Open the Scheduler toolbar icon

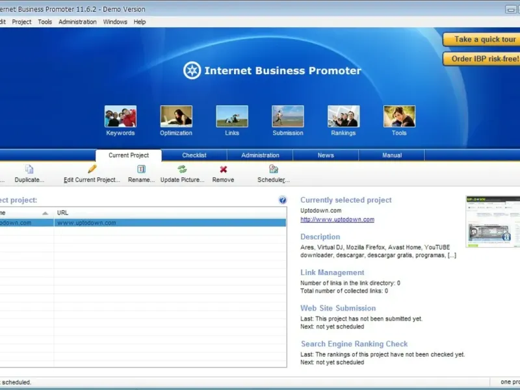[273, 169]
